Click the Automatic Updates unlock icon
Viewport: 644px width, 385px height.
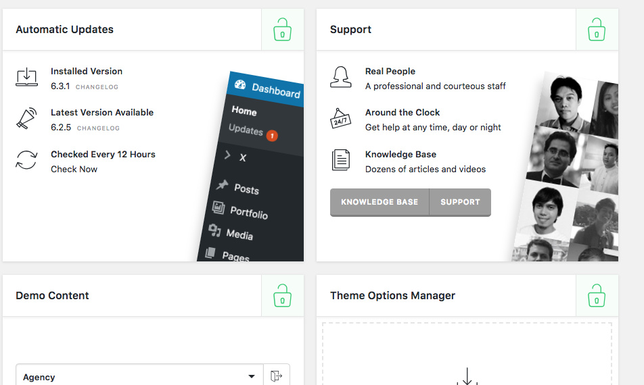point(282,30)
